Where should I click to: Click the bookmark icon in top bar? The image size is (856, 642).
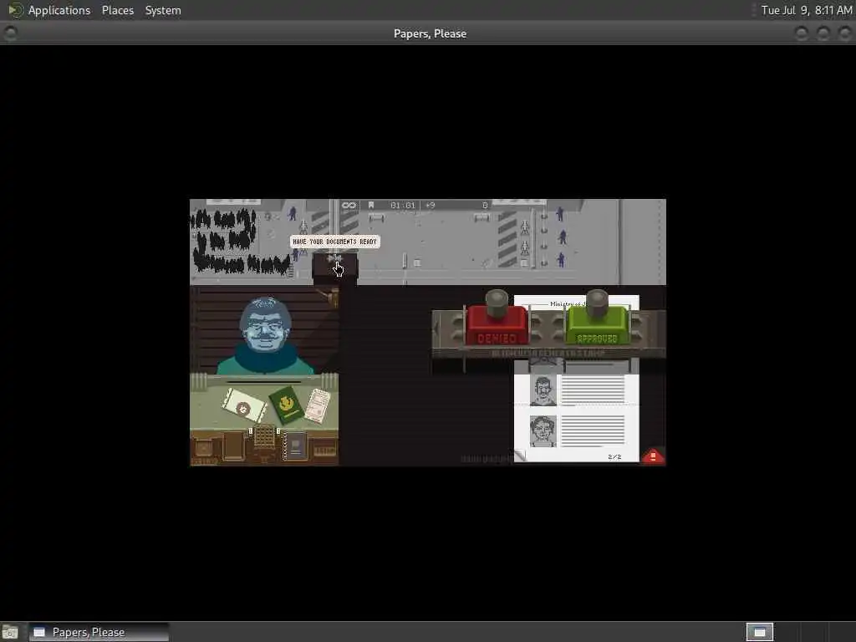(371, 206)
